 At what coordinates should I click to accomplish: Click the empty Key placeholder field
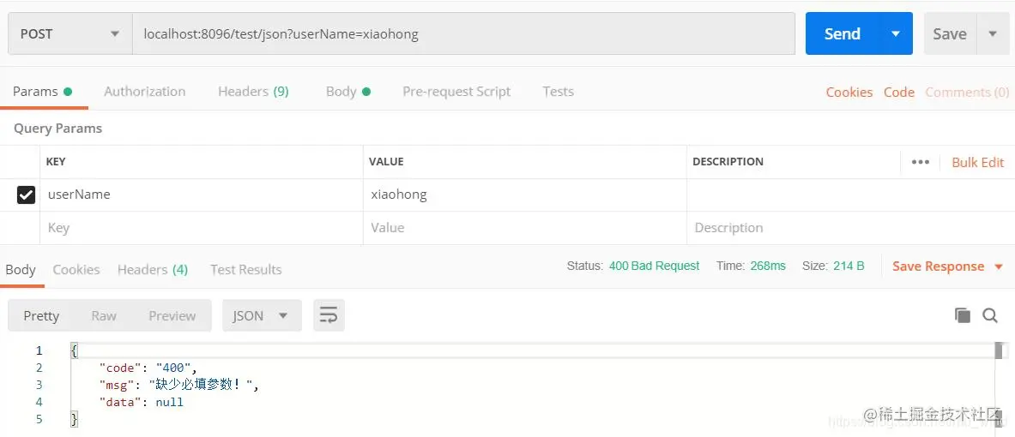tap(202, 228)
